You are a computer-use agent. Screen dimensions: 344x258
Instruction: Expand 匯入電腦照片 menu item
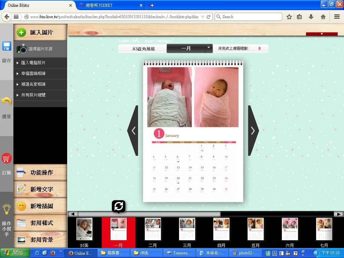[x=40, y=63]
